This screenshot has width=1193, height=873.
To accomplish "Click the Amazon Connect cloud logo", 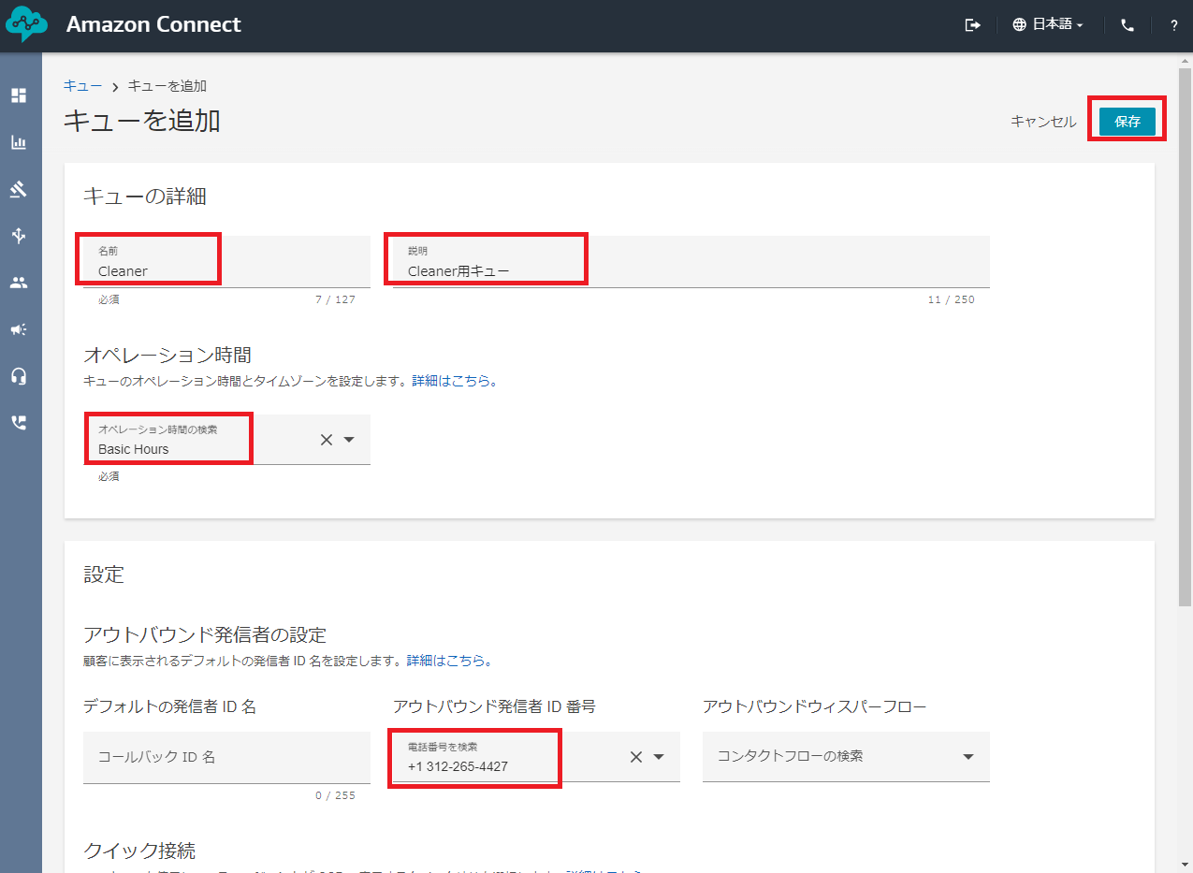I will [26, 25].
